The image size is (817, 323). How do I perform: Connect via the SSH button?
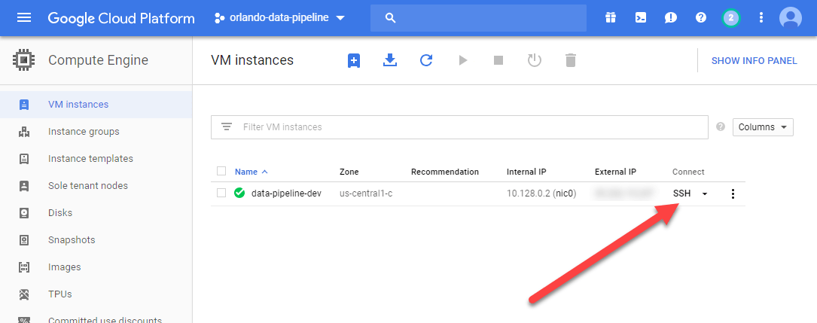pos(681,193)
